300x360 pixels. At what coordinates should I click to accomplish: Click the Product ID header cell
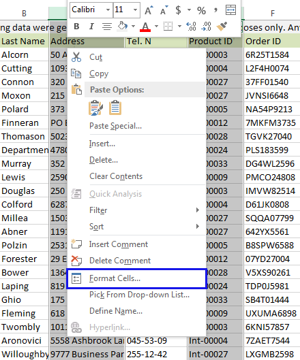click(215, 41)
